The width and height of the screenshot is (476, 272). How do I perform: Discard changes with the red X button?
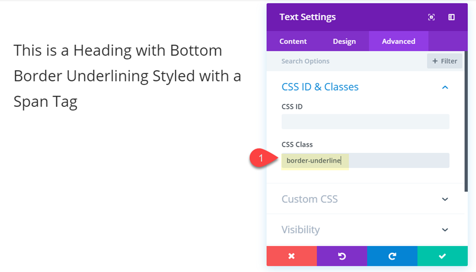click(292, 256)
